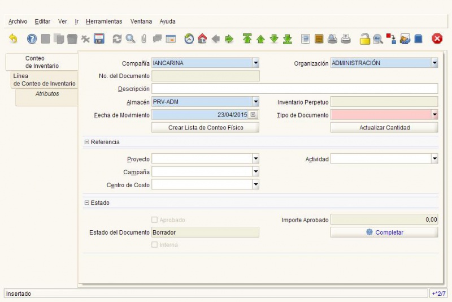Click the Inventario Perpetuo field
Image resolution: width=452 pixels, height=302 pixels.
tap(384, 102)
